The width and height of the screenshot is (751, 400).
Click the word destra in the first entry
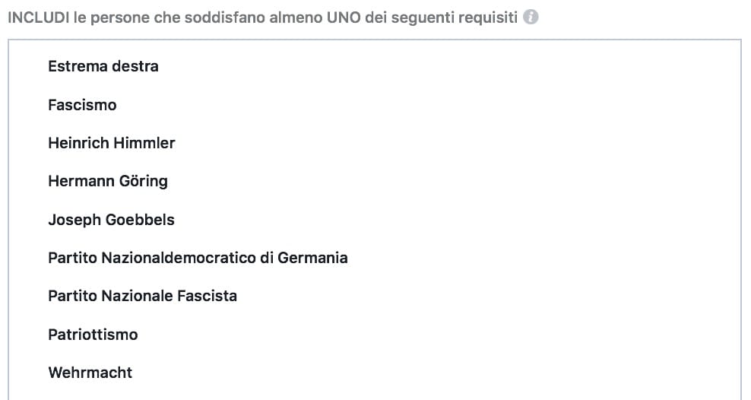135,66
